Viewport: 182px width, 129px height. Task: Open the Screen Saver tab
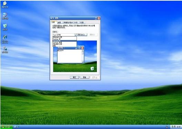coord(68,22)
